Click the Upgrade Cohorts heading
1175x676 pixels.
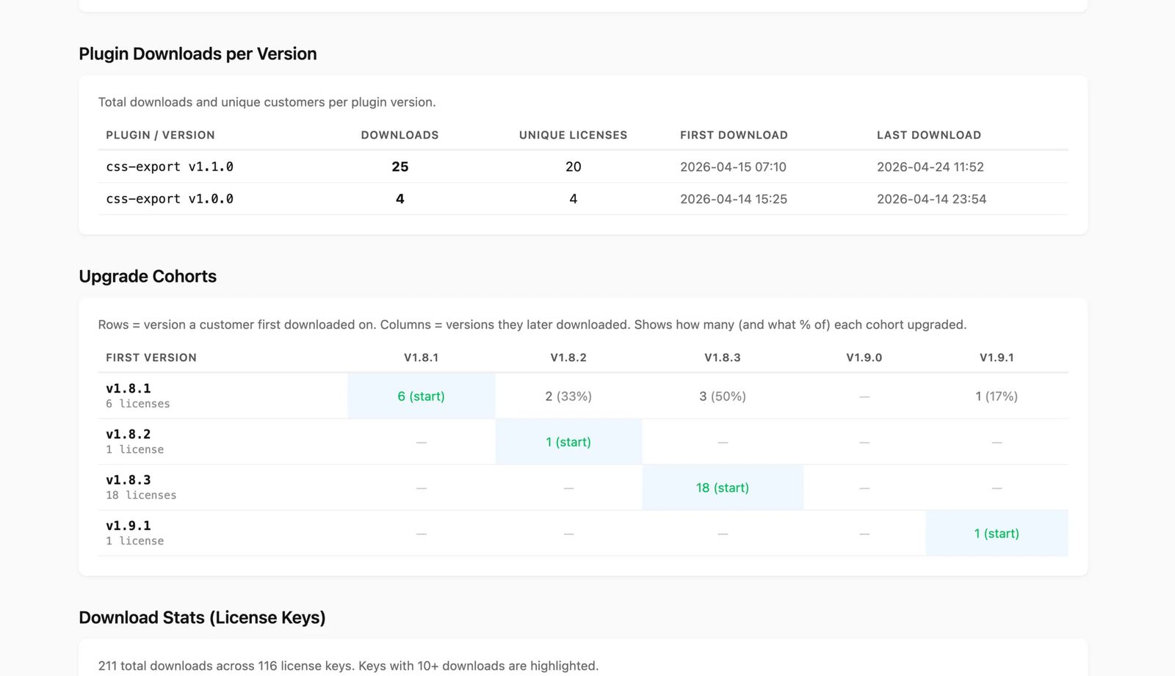[148, 276]
